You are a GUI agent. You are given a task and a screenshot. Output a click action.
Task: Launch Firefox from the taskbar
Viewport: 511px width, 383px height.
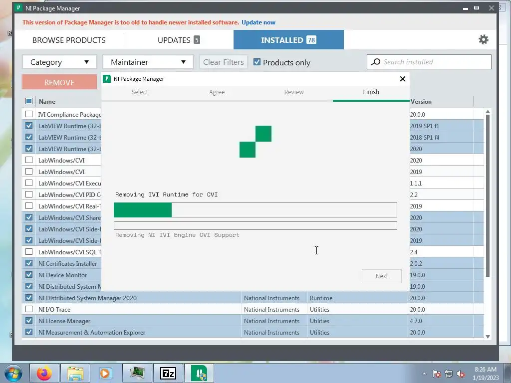coord(44,373)
